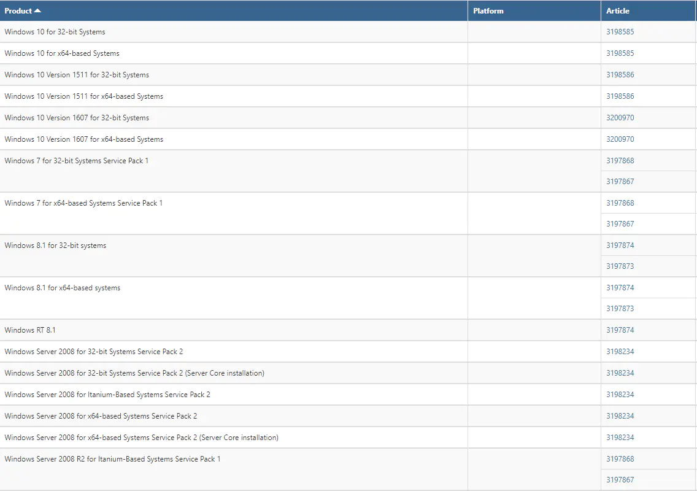Open 3198234 for Server 2008 32-bit SP2 non-Core row
The height and width of the screenshot is (491, 697).
pyautogui.click(x=620, y=352)
